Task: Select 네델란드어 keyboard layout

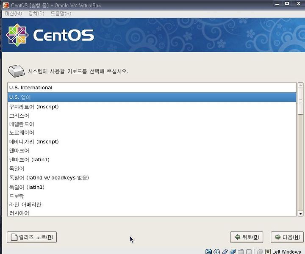Action: click(x=152, y=124)
